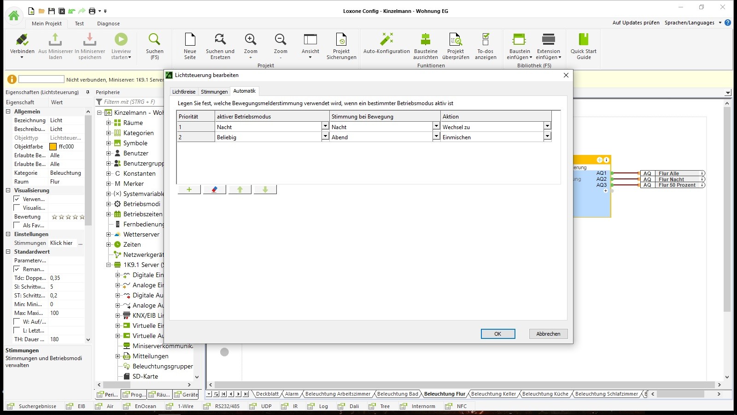Viewport: 737px width, 415px height.
Task: Toggle the Reman... checkbox
Action: coord(17,269)
